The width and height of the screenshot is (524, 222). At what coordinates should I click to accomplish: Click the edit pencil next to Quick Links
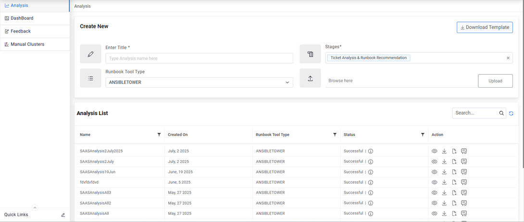click(63, 215)
